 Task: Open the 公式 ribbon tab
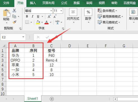pyautogui.click(x=64, y=3)
